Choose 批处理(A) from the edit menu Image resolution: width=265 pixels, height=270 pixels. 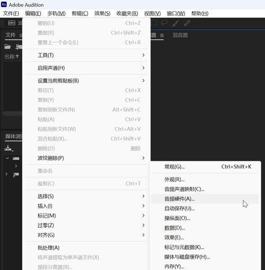(86, 248)
